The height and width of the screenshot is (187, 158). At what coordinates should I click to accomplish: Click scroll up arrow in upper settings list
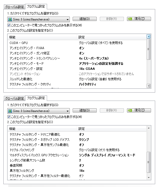point(149,36)
